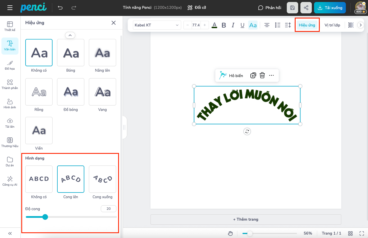The width and height of the screenshot is (368, 238).
Task: Open the Đồ họa sidebar tab
Action: (10, 65)
